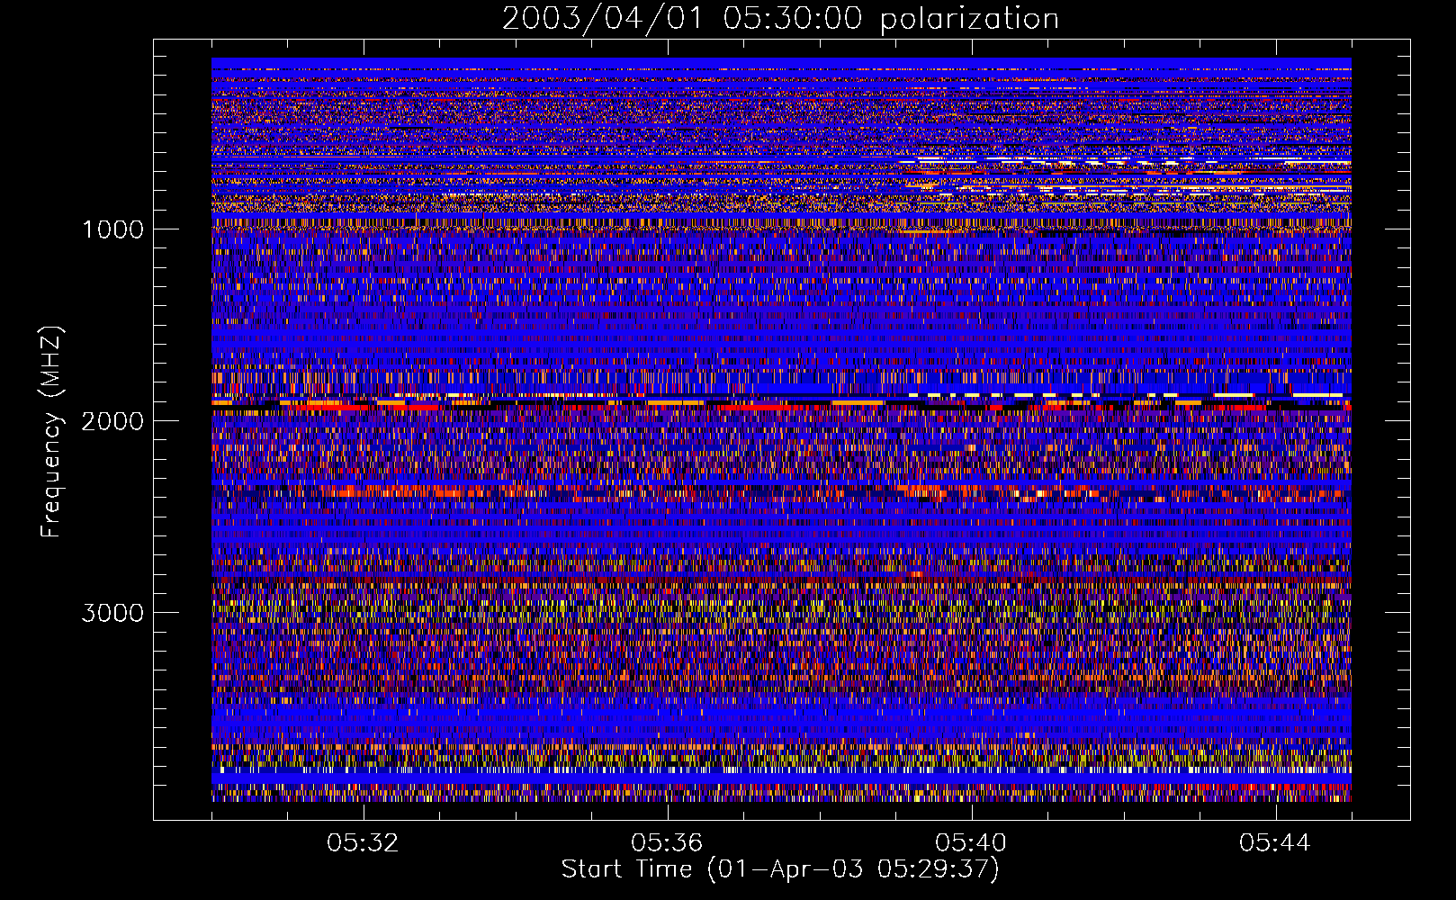1456x900 pixels.
Task: Click the 05:44 time tick label
Action: [1275, 843]
